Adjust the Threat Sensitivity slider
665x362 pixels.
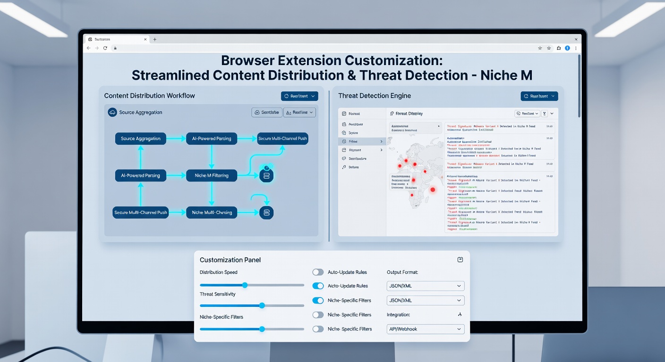262,305
